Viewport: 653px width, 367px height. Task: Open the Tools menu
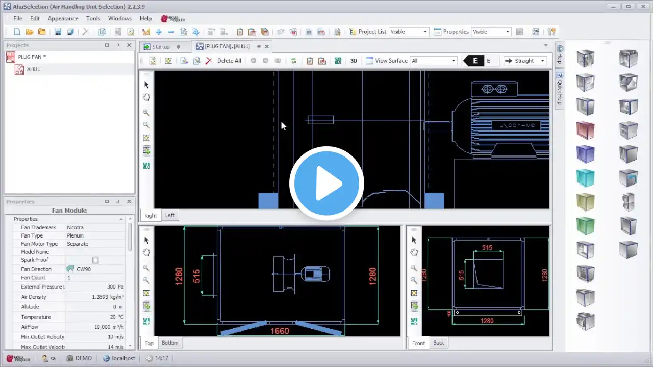[x=93, y=18]
